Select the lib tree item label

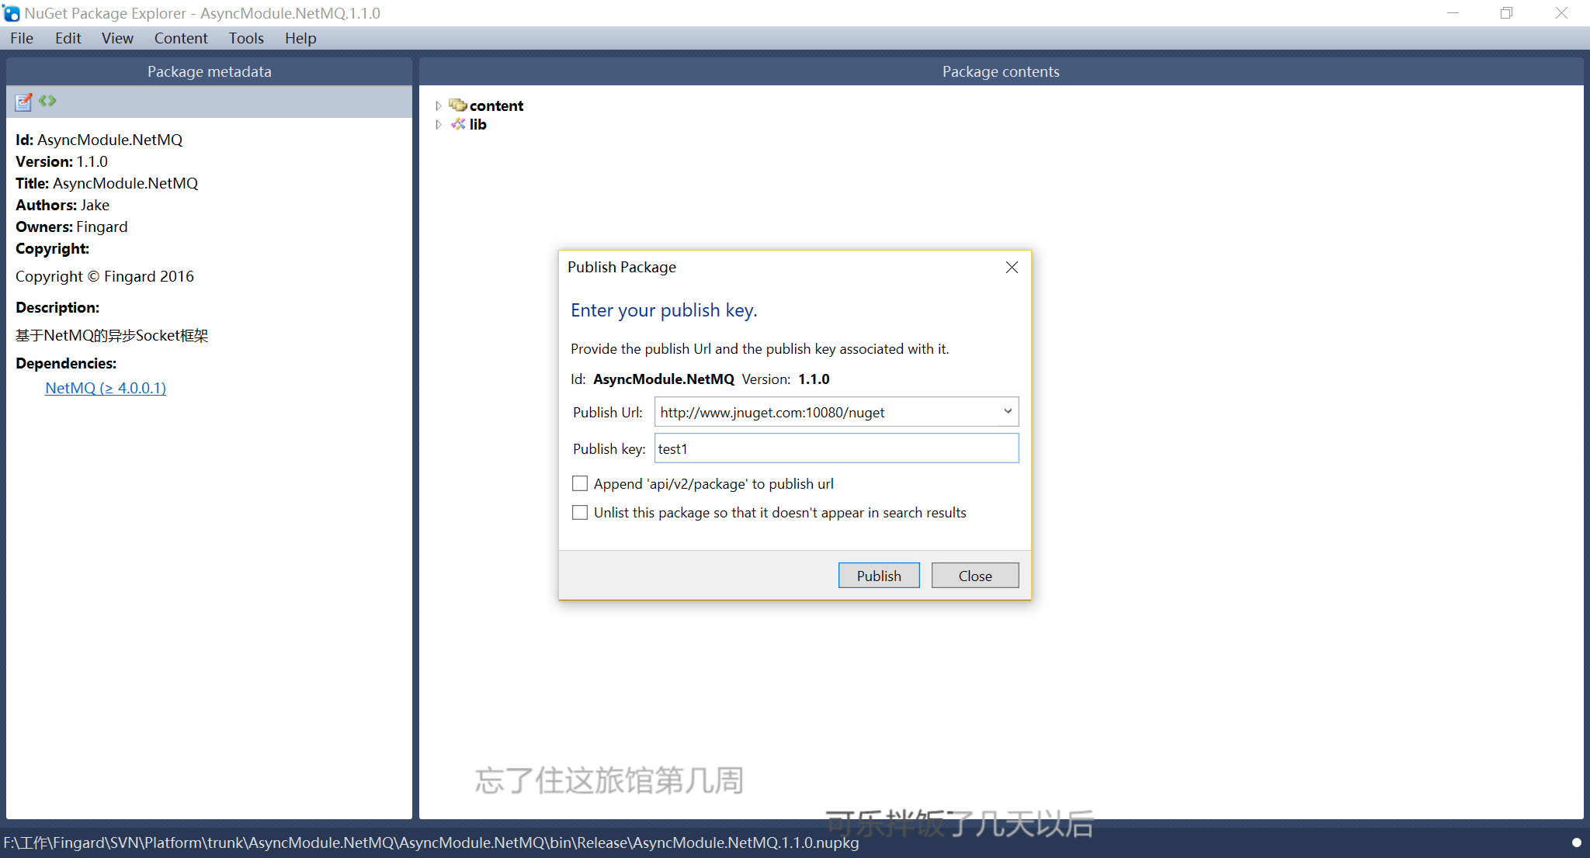pos(478,124)
